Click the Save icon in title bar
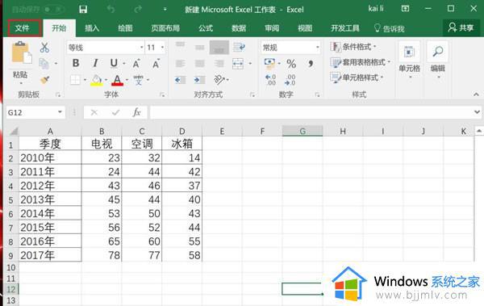Screen dimensions: 484x306 [x=83, y=10]
